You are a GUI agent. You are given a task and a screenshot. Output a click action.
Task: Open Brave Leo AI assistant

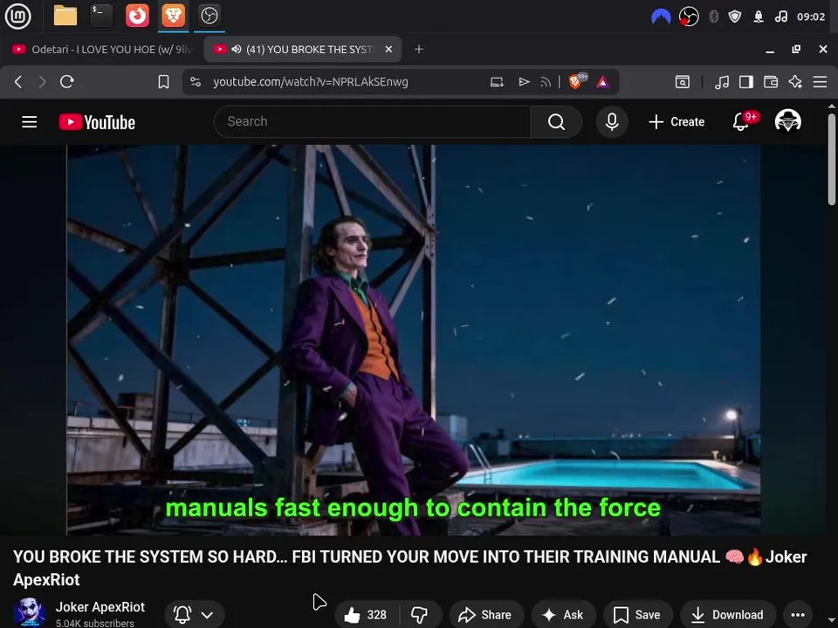[795, 82]
